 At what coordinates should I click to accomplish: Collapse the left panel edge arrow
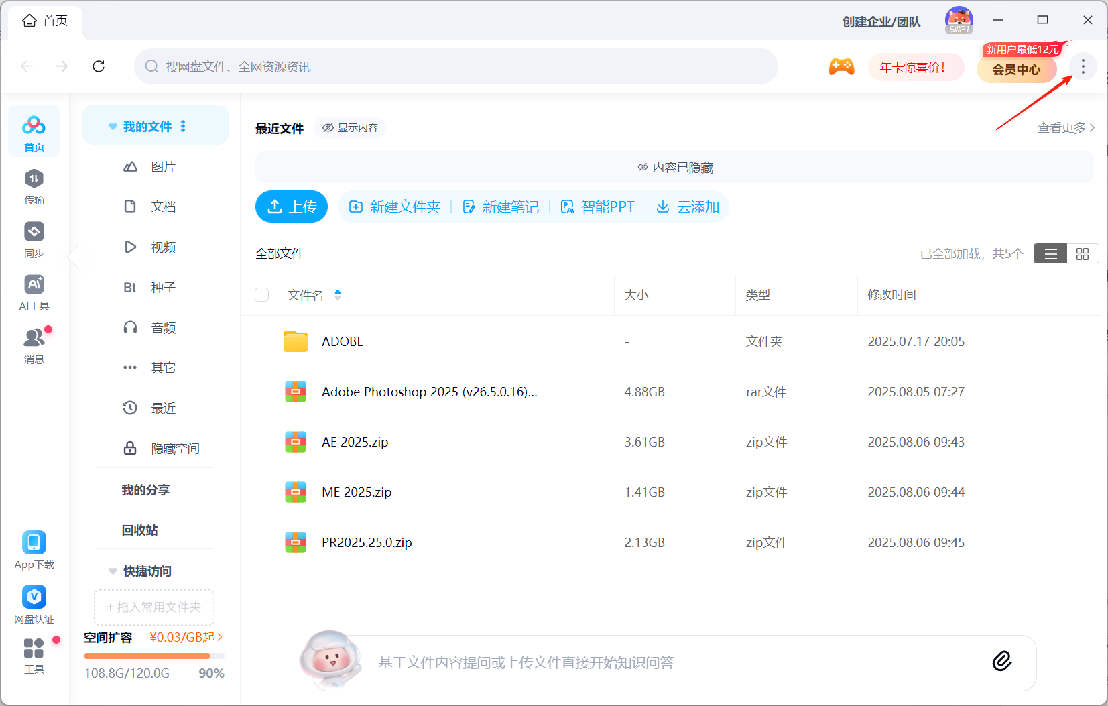(x=73, y=256)
